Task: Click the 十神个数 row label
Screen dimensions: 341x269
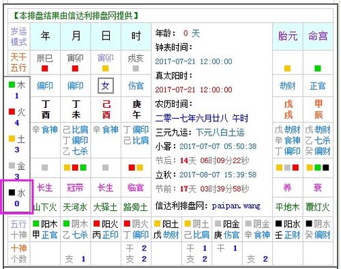Action: (x=18, y=253)
